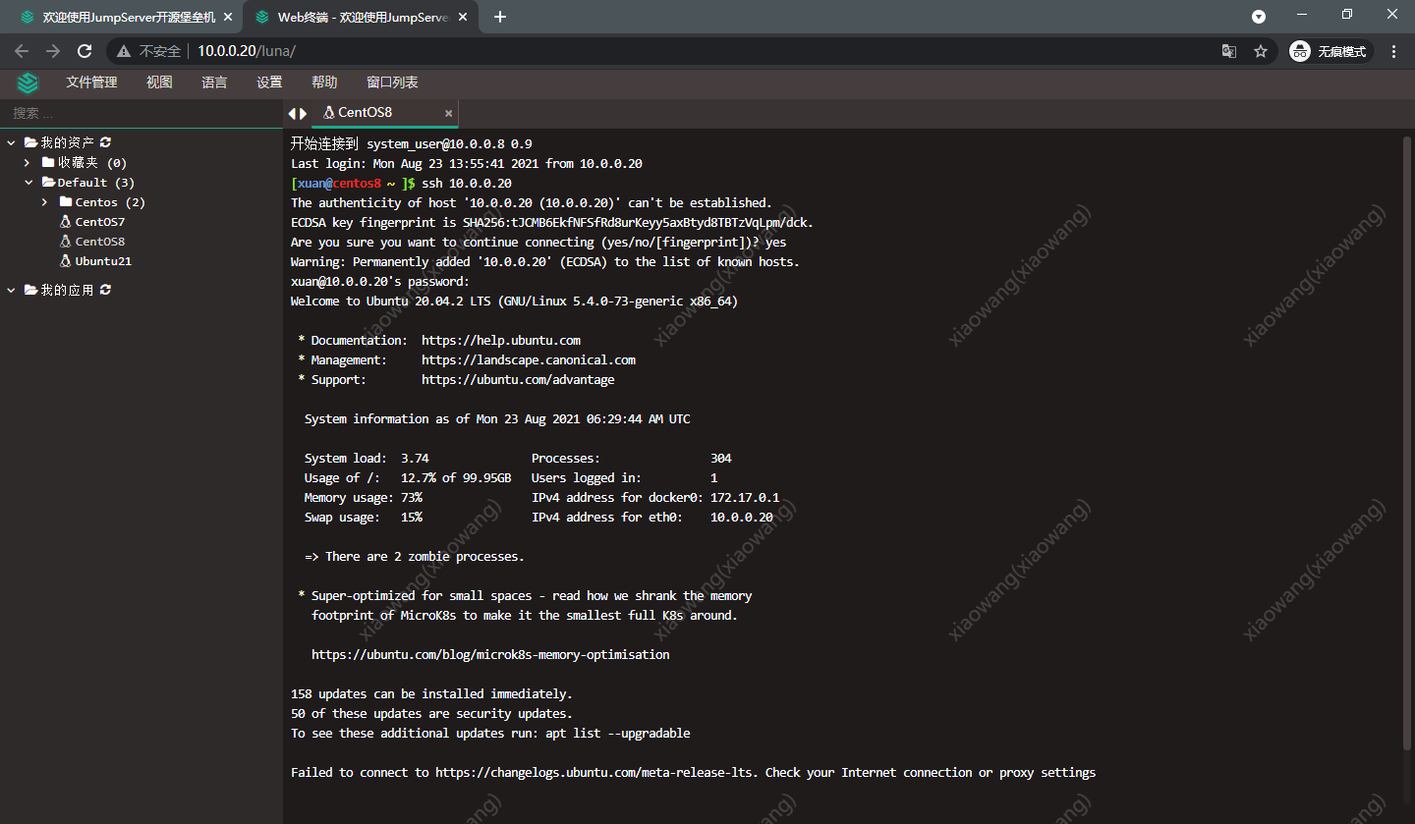Go forward in browser history
1415x824 pixels.
[53, 51]
